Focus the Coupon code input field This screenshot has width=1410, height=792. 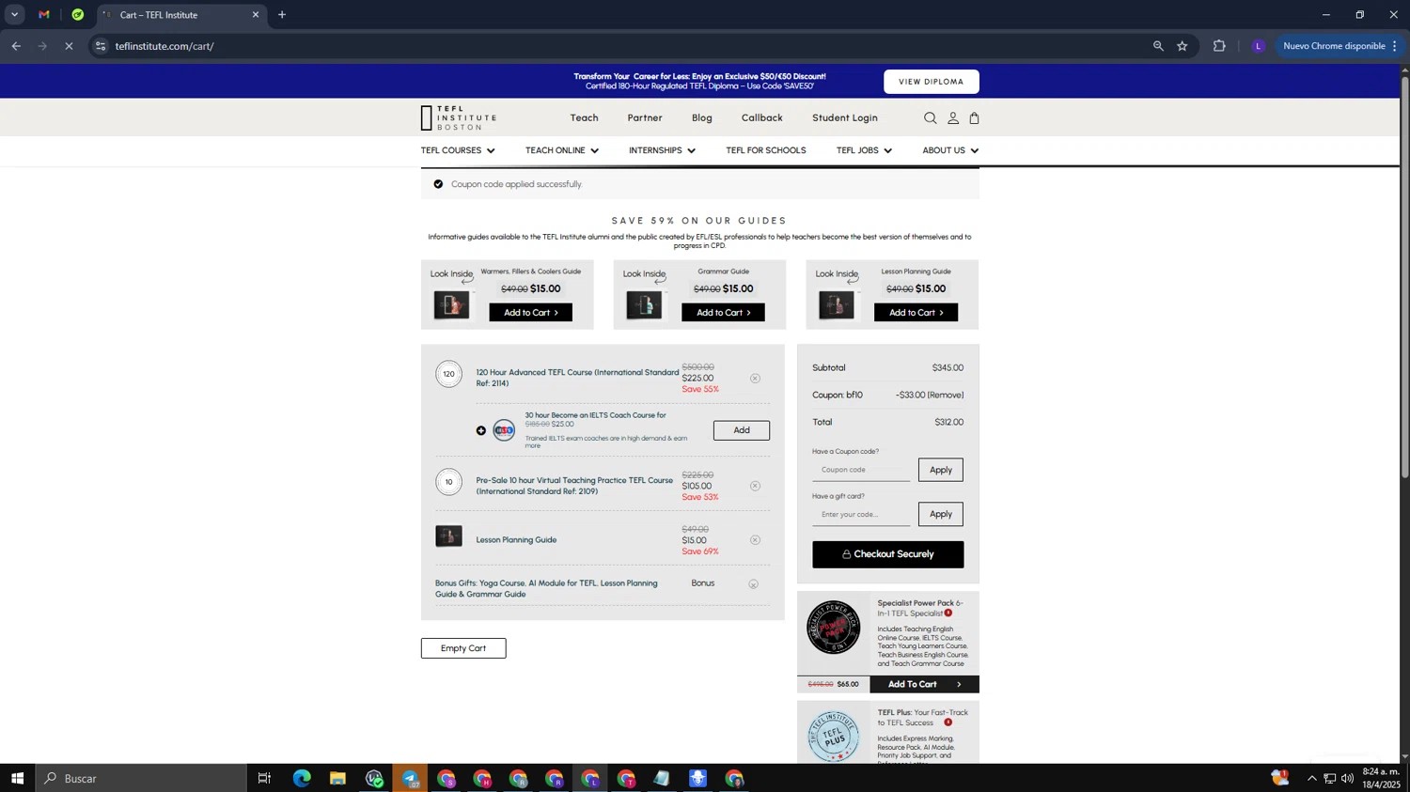point(861,470)
